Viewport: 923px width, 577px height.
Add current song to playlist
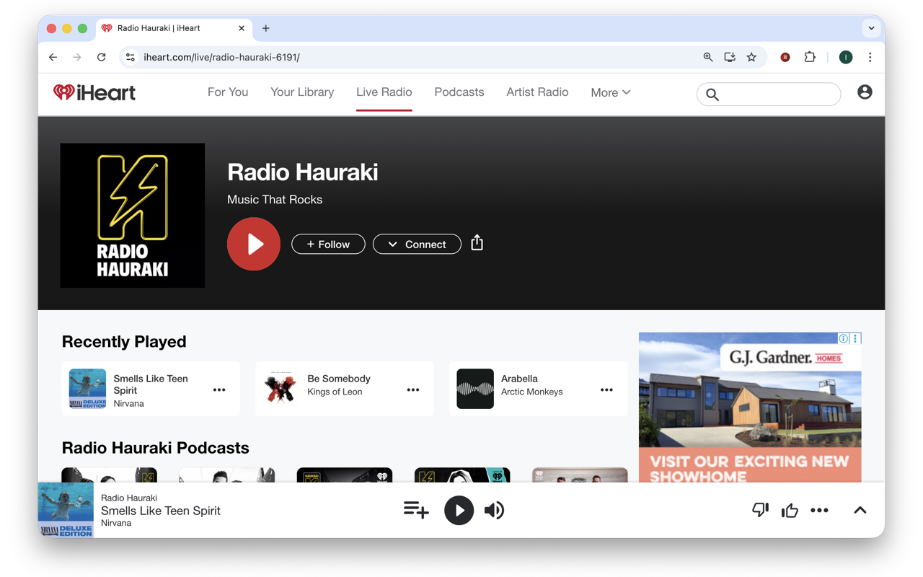click(416, 510)
